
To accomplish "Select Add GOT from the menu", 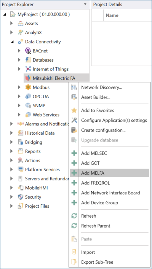I will [110, 163].
